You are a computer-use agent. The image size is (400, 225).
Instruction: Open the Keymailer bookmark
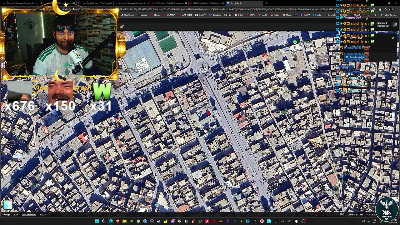click(x=331, y=15)
